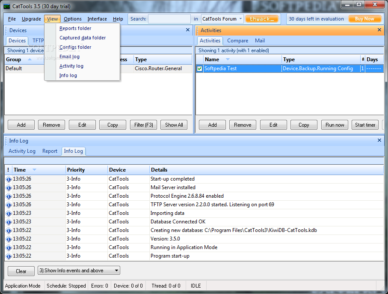Click info icon of 'TFTP Server version' row
Image resolution: width=388 pixels, height=294 pixels.
coord(9,205)
